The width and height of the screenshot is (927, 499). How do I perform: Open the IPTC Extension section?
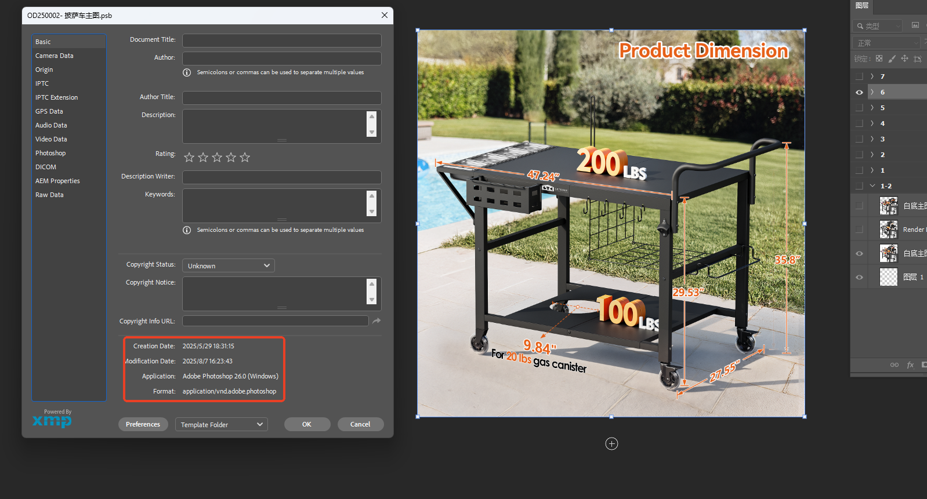click(56, 97)
